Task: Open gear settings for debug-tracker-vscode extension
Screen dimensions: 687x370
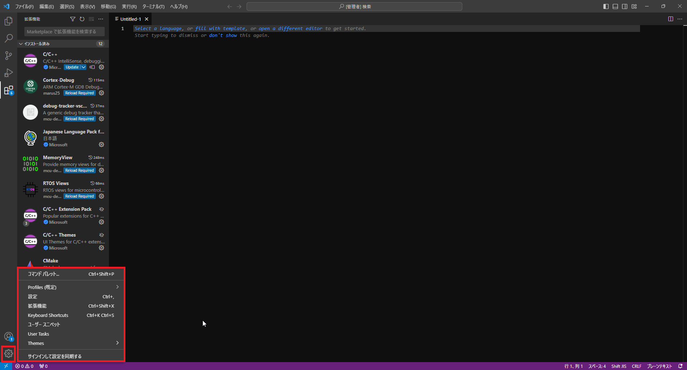Action: click(101, 119)
